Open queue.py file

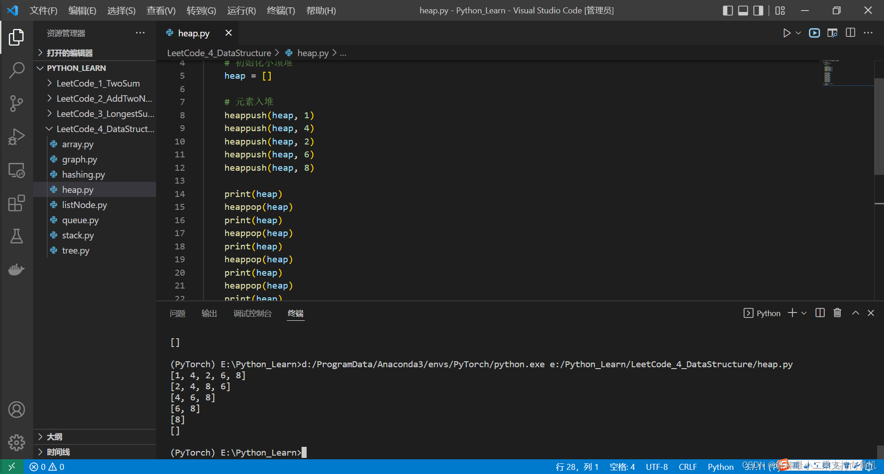(95, 220)
